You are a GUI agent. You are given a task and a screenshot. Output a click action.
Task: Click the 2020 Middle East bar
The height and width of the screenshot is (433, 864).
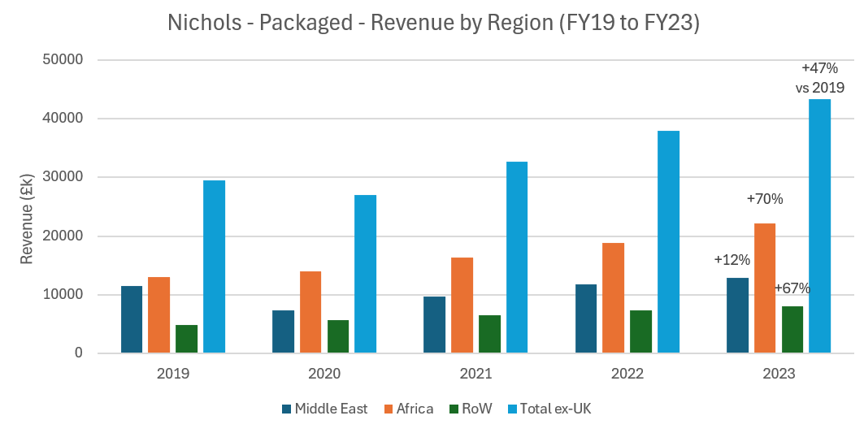[283, 331]
